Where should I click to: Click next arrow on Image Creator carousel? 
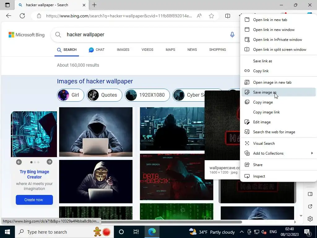[x=49, y=162]
